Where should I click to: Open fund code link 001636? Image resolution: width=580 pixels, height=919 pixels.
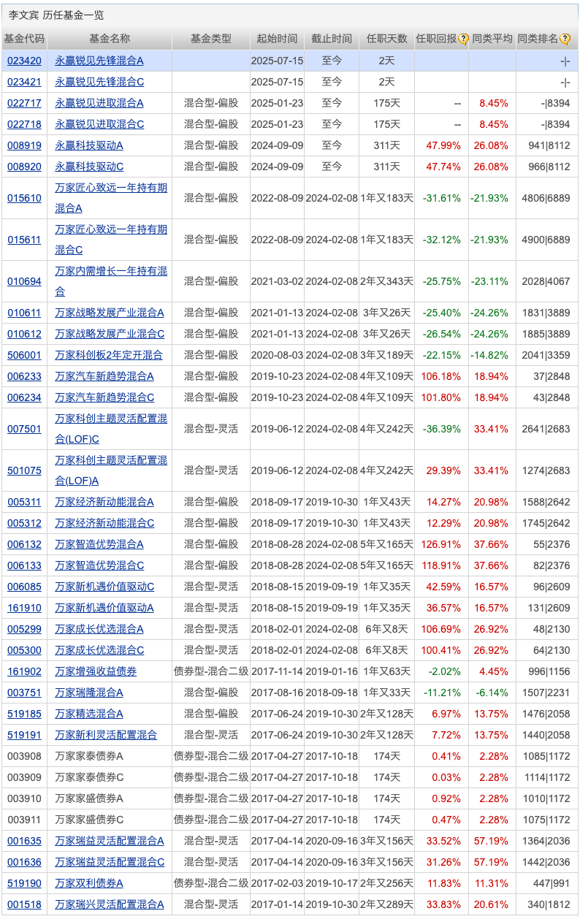click(24, 862)
